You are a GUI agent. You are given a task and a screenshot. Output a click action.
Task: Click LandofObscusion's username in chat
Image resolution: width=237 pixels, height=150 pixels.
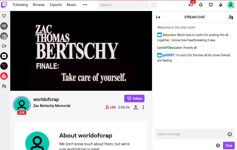pos(169,48)
